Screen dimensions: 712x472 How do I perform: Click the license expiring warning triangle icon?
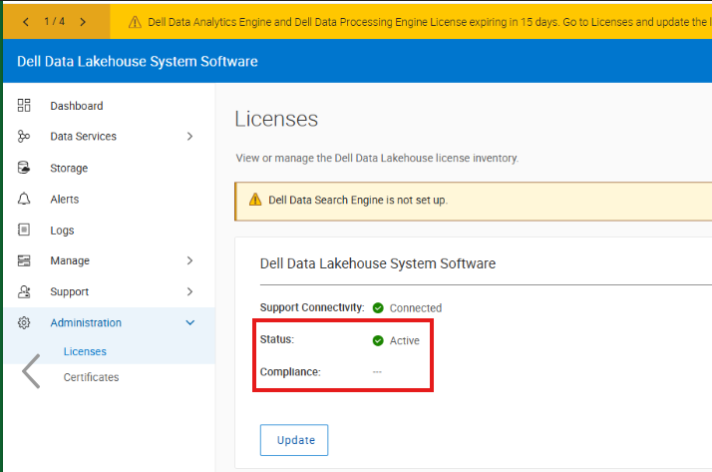[135, 22]
